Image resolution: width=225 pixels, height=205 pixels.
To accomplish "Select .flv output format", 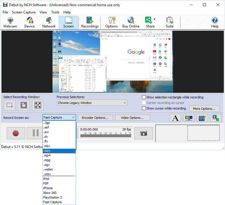I will coord(59,141).
